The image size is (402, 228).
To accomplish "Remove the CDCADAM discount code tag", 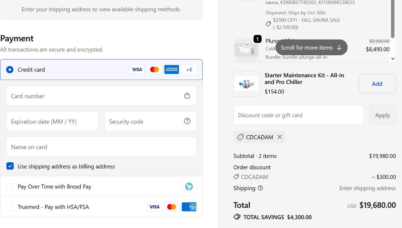I will coord(280,137).
